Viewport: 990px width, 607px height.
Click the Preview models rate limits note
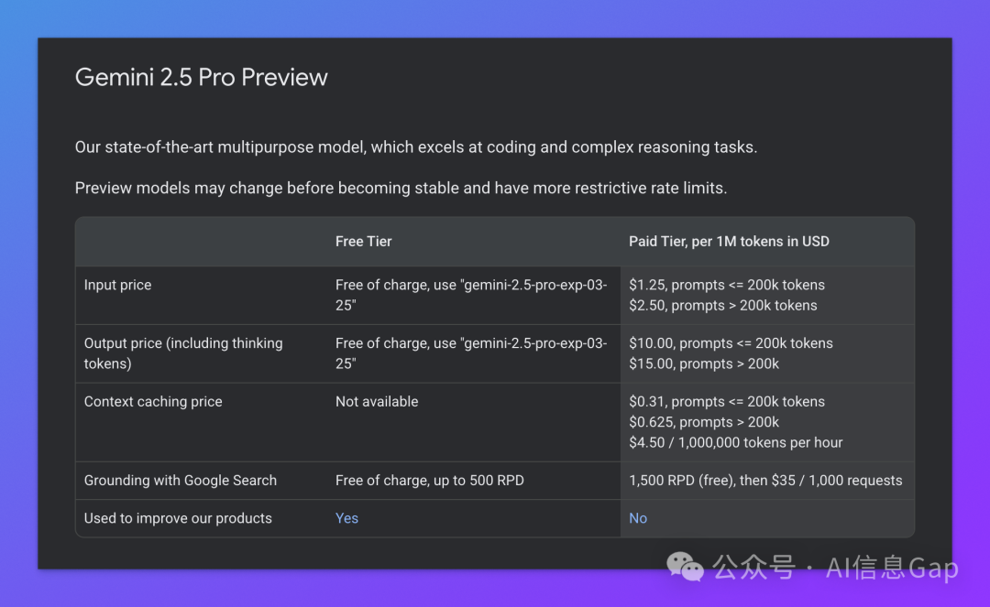click(x=401, y=188)
